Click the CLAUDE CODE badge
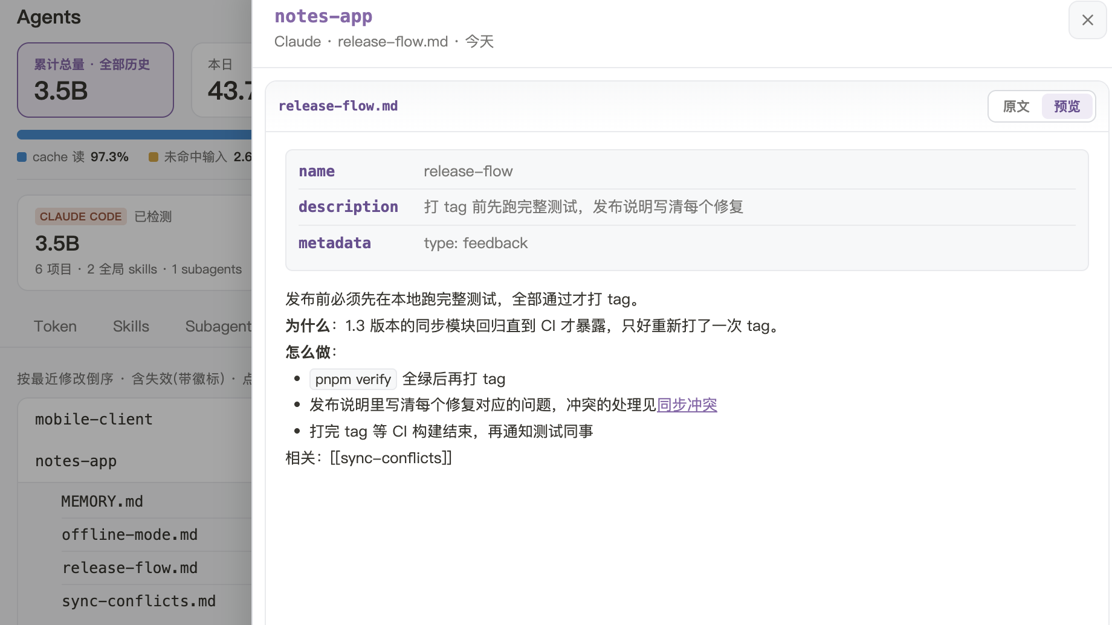Image resolution: width=1112 pixels, height=625 pixels. tap(80, 216)
